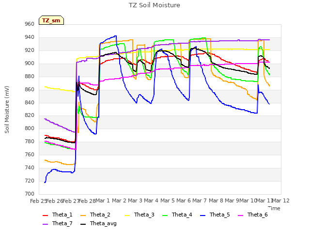The height and width of the screenshot is (233, 310).
Task: Click the green Theta_4 legend swatch
Action: 165,215
